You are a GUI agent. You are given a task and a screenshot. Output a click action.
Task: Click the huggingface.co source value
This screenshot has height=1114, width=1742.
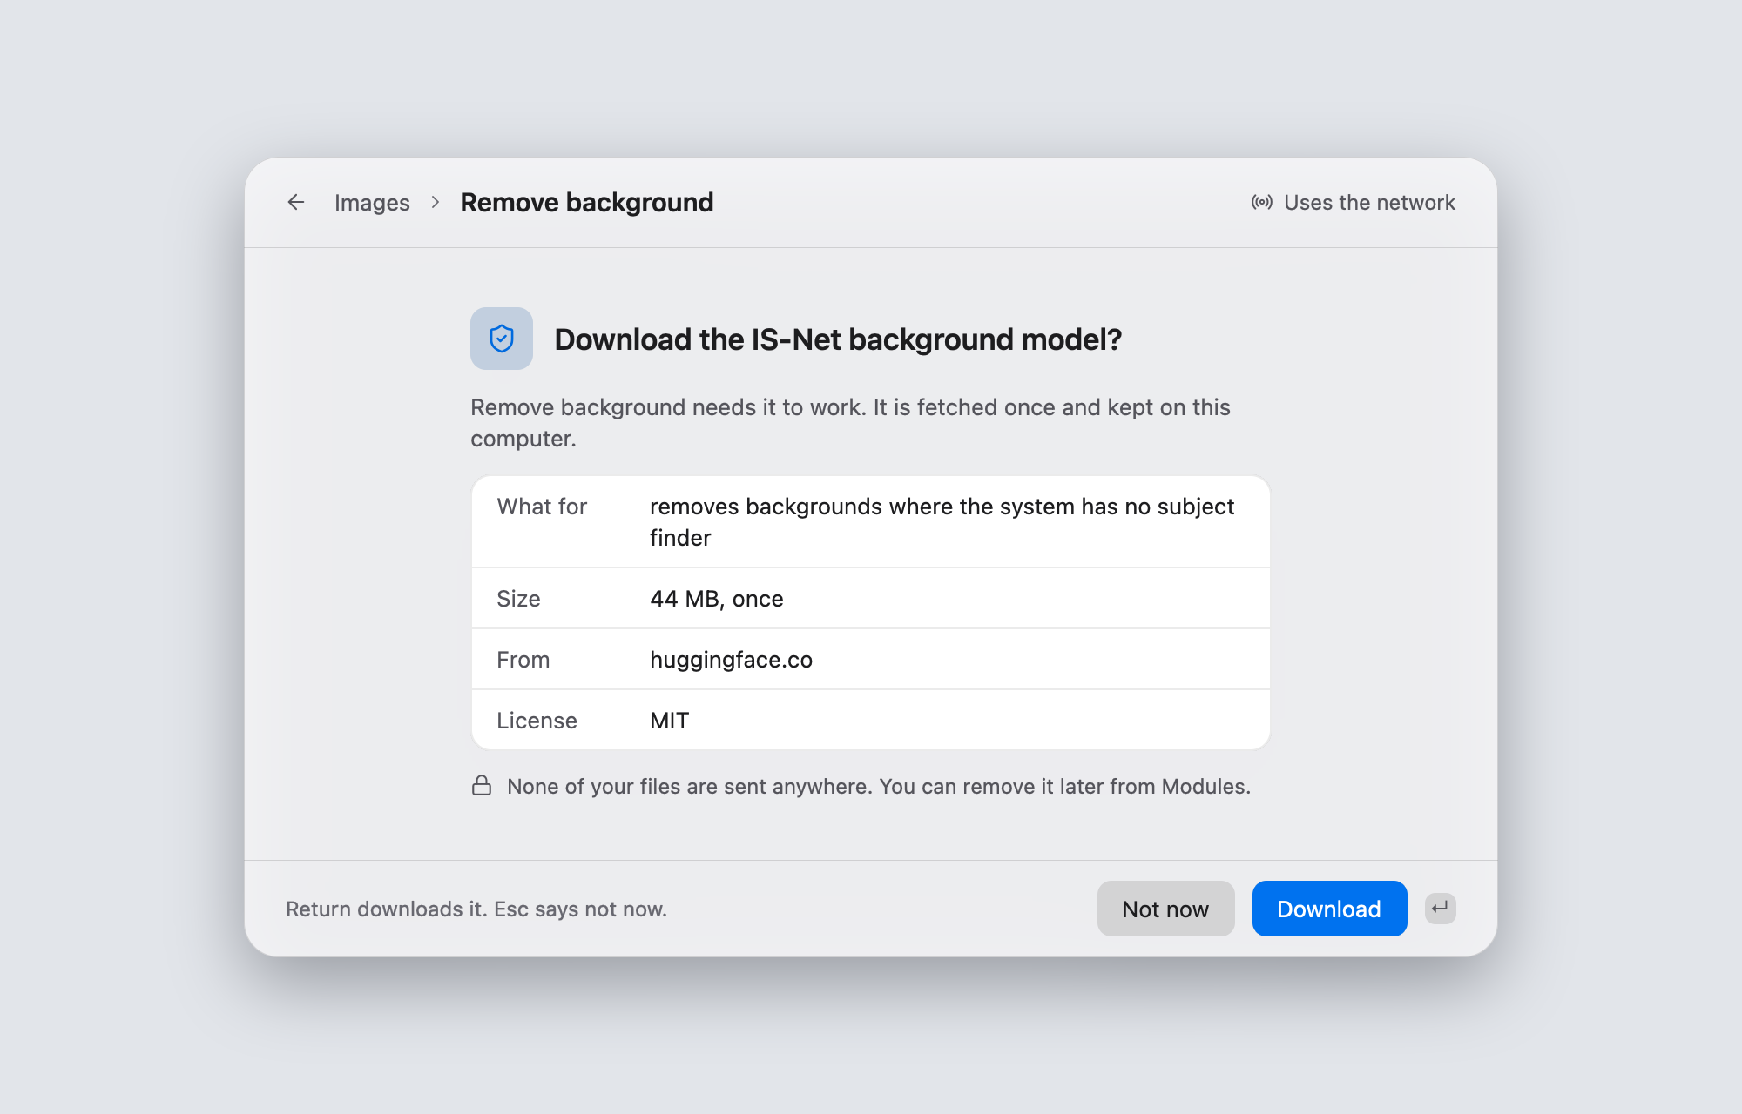731,660
